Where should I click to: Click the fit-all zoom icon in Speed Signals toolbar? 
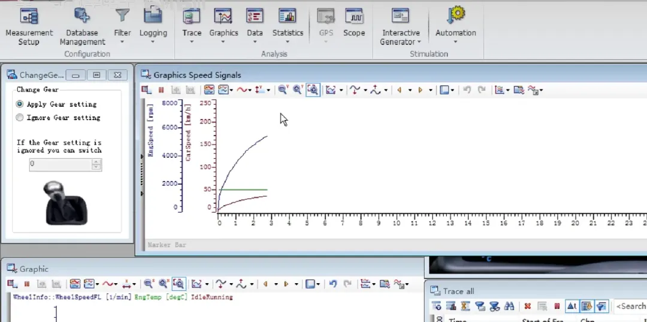(313, 90)
